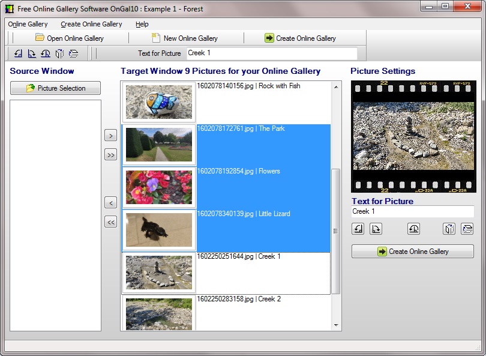Open the Online Gallery menu
Viewport: 486px width, 356px height.
pos(28,24)
